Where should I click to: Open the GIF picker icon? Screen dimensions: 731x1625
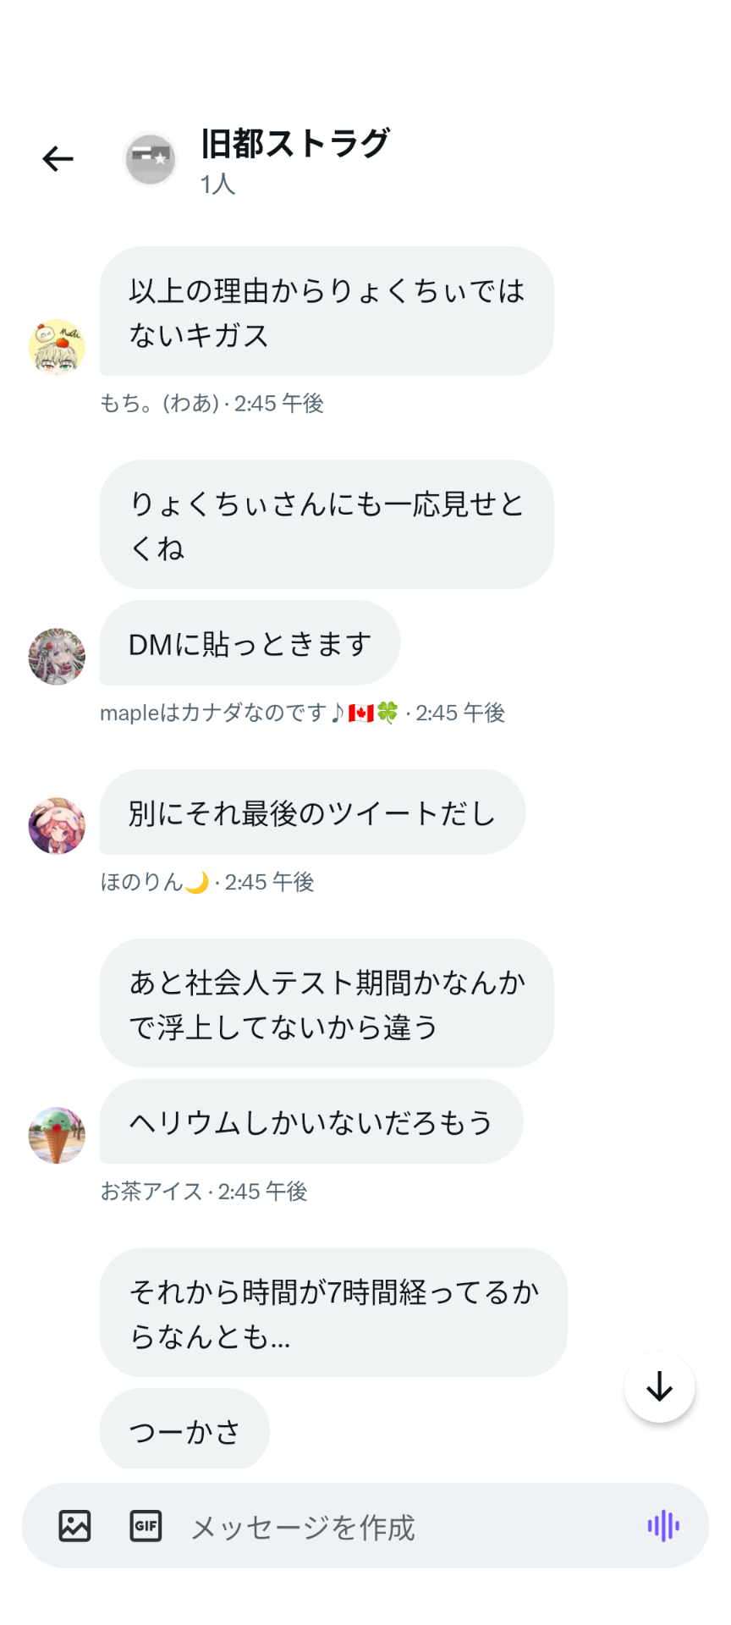(146, 1525)
